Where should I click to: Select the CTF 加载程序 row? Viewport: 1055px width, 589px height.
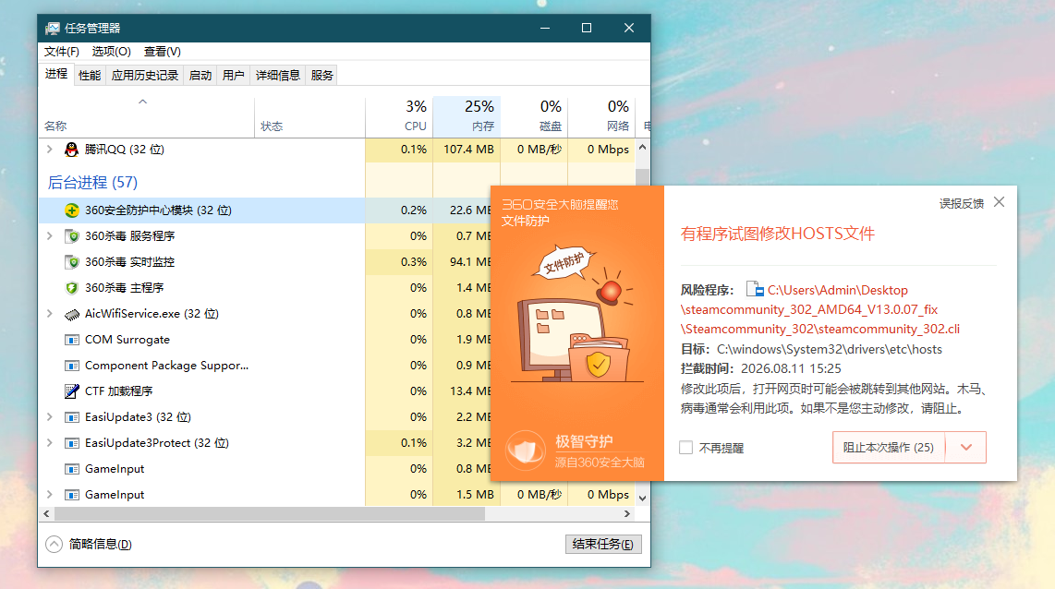coord(266,391)
